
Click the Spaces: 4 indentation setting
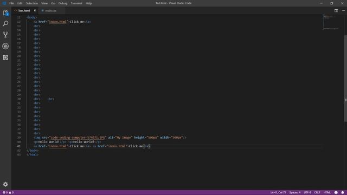(x=295, y=193)
